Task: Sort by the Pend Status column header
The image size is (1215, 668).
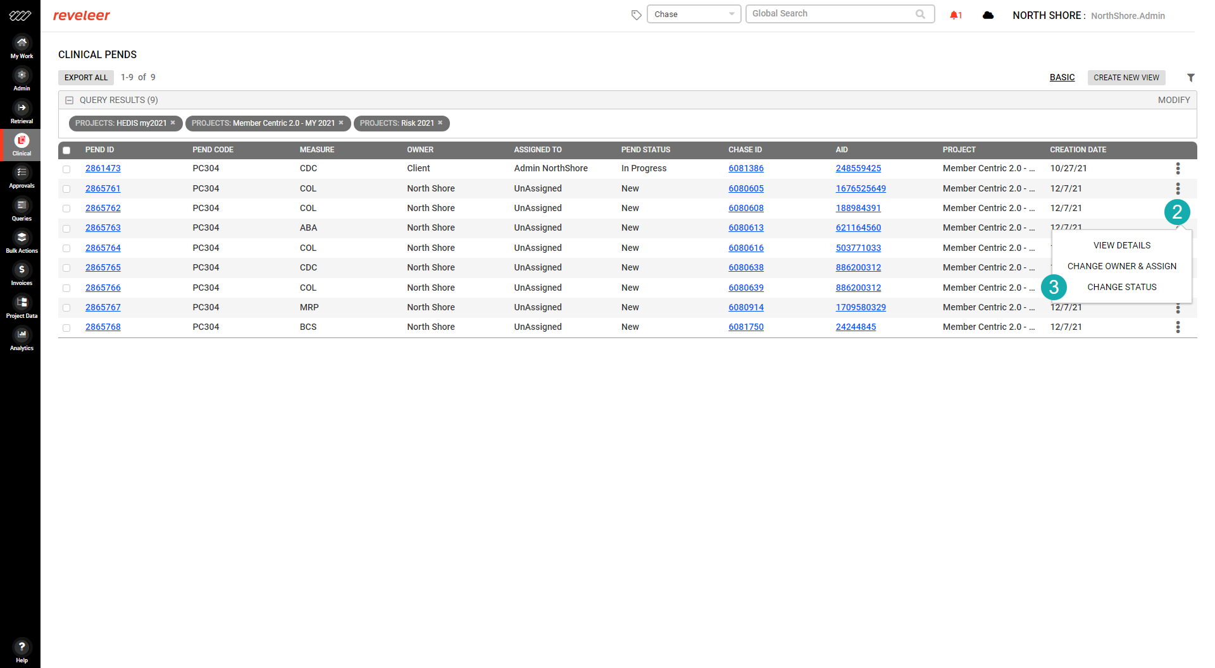Action: click(645, 150)
